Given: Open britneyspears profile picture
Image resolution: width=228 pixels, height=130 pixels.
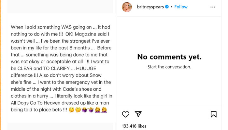Looking at the screenshot, I should pyautogui.click(x=127, y=7).
